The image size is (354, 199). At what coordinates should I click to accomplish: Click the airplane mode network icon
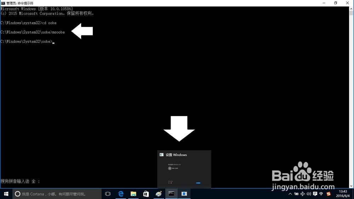[303, 194]
